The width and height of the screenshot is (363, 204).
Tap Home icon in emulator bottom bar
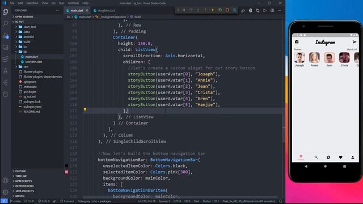tap(301, 158)
